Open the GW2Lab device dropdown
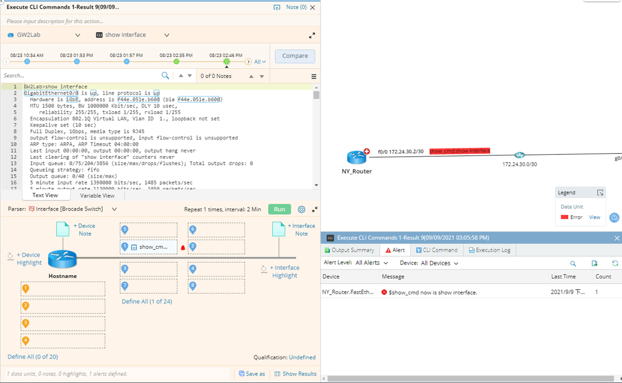 [x=78, y=35]
